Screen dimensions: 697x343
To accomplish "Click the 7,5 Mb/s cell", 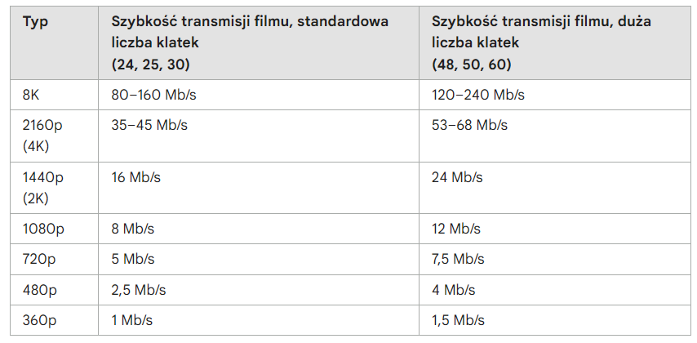I will (x=459, y=260).
